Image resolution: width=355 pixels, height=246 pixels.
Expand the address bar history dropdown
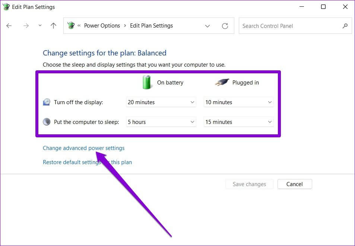pyautogui.click(x=207, y=26)
